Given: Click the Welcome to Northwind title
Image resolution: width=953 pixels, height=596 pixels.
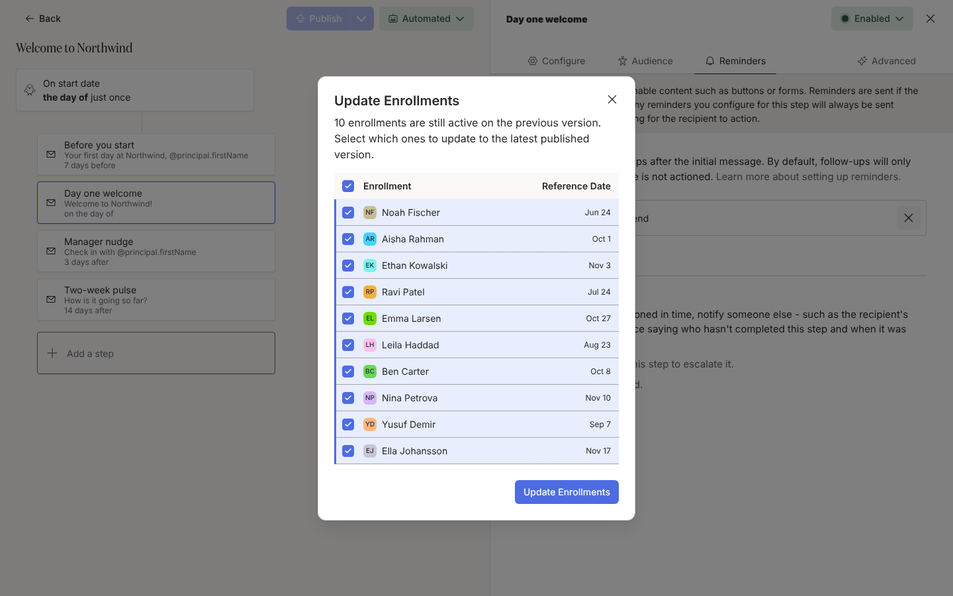Looking at the screenshot, I should tap(74, 48).
